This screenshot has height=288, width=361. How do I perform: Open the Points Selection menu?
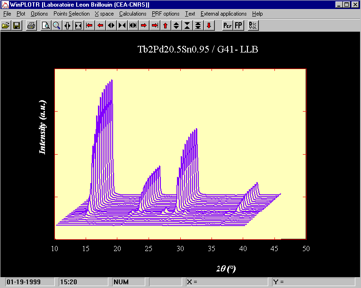pos(71,14)
